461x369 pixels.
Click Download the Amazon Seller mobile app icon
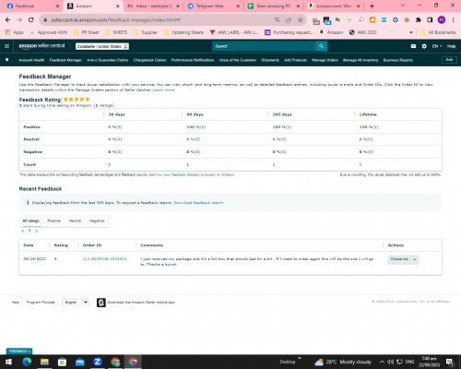[101, 303]
